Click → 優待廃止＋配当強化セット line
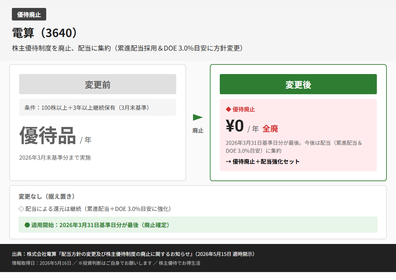 coord(263,162)
